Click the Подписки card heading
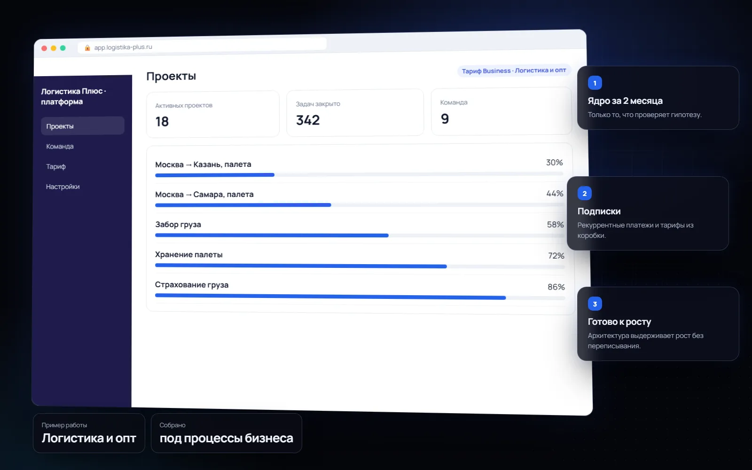Viewport: 752px width, 470px height. 599,211
